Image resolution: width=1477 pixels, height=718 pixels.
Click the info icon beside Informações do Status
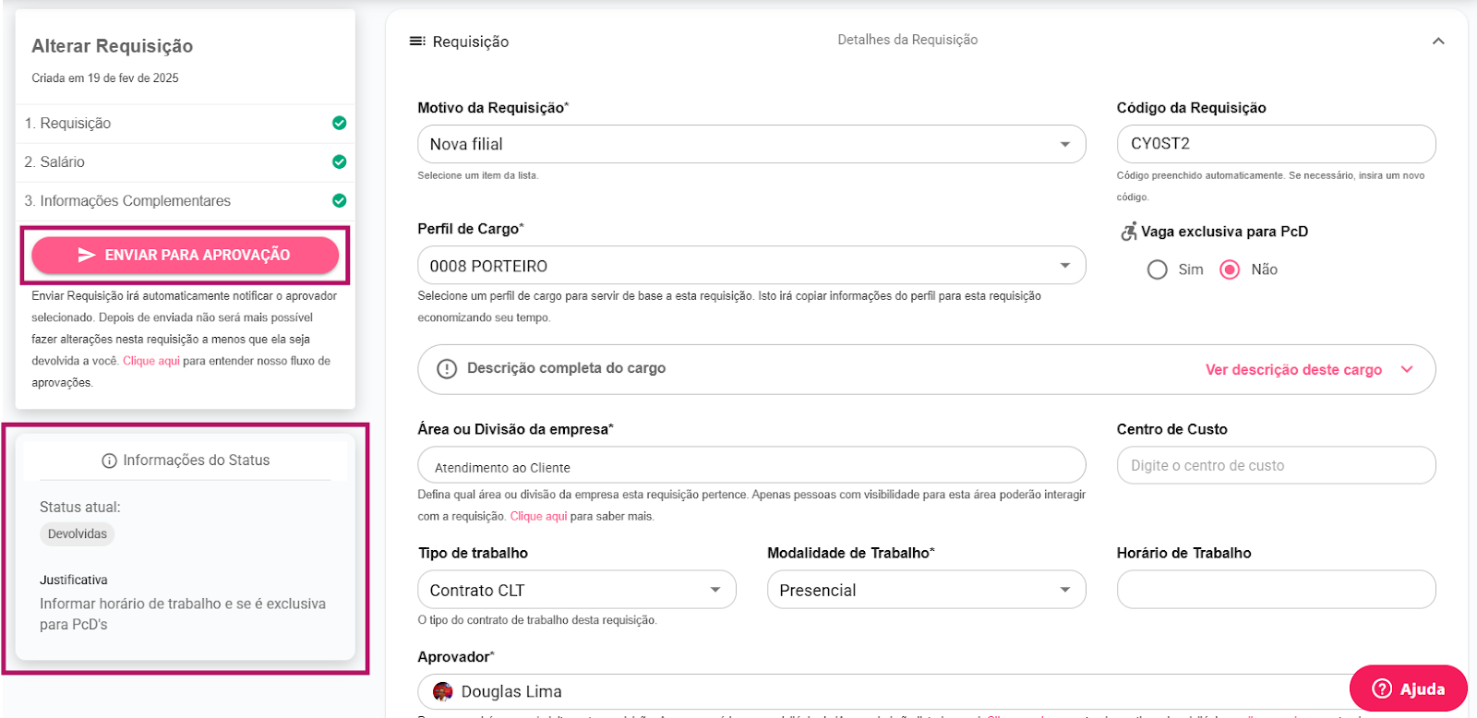coord(109,461)
